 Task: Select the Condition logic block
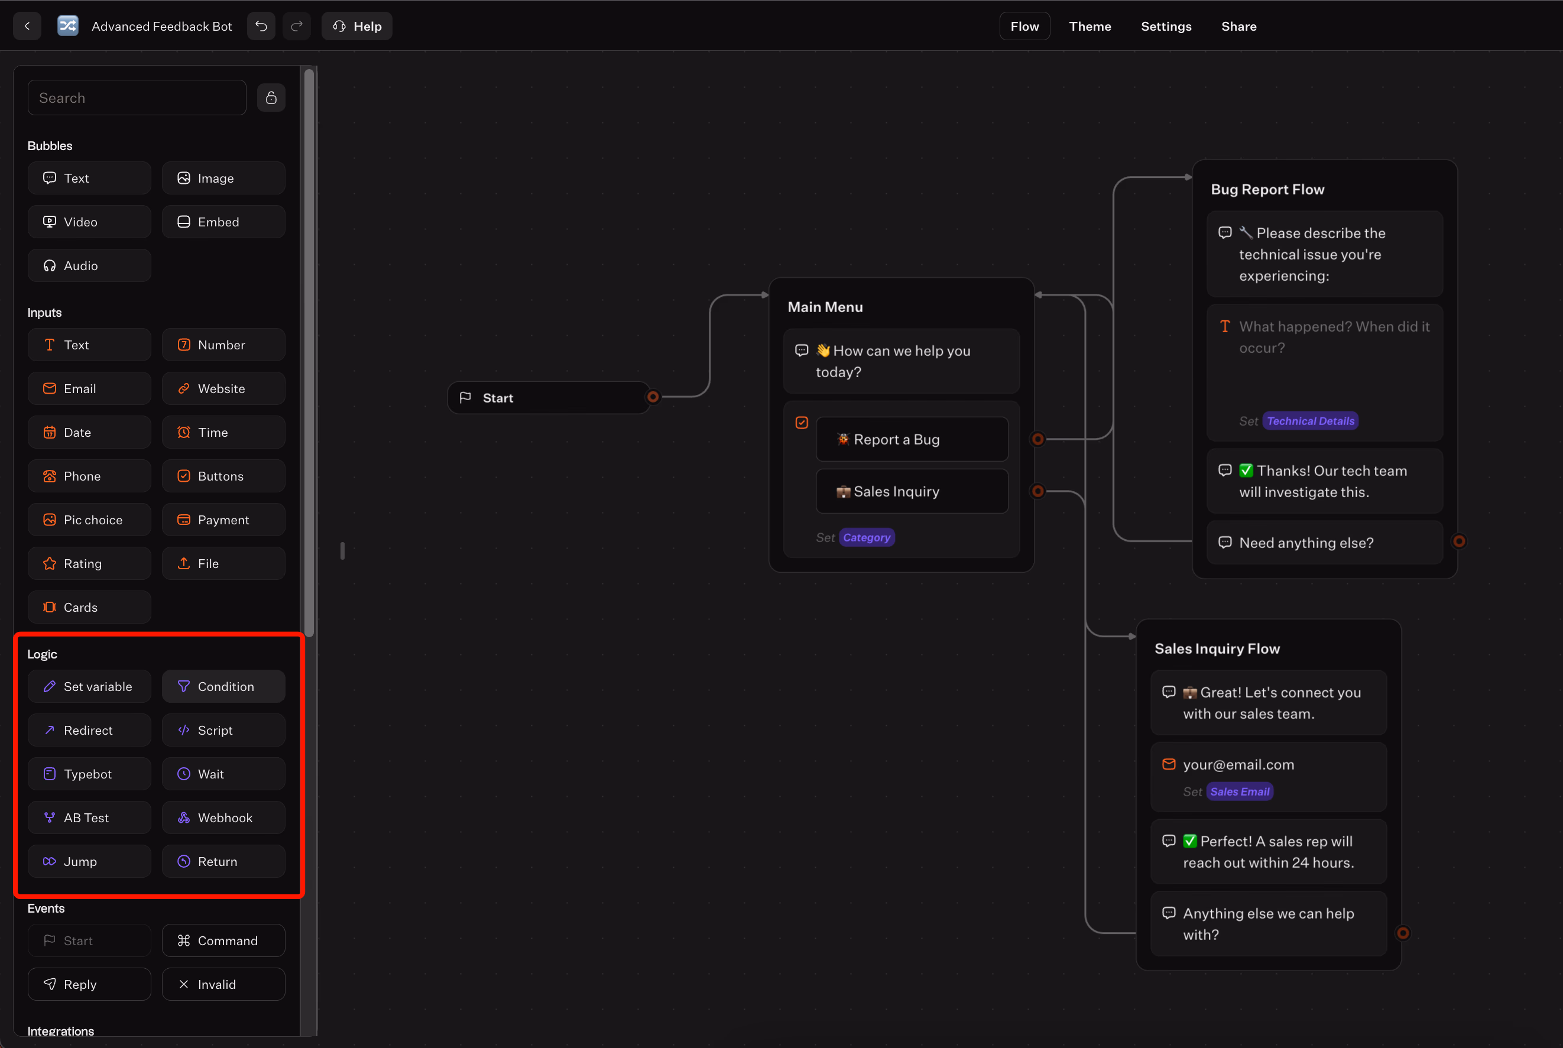[x=224, y=686]
